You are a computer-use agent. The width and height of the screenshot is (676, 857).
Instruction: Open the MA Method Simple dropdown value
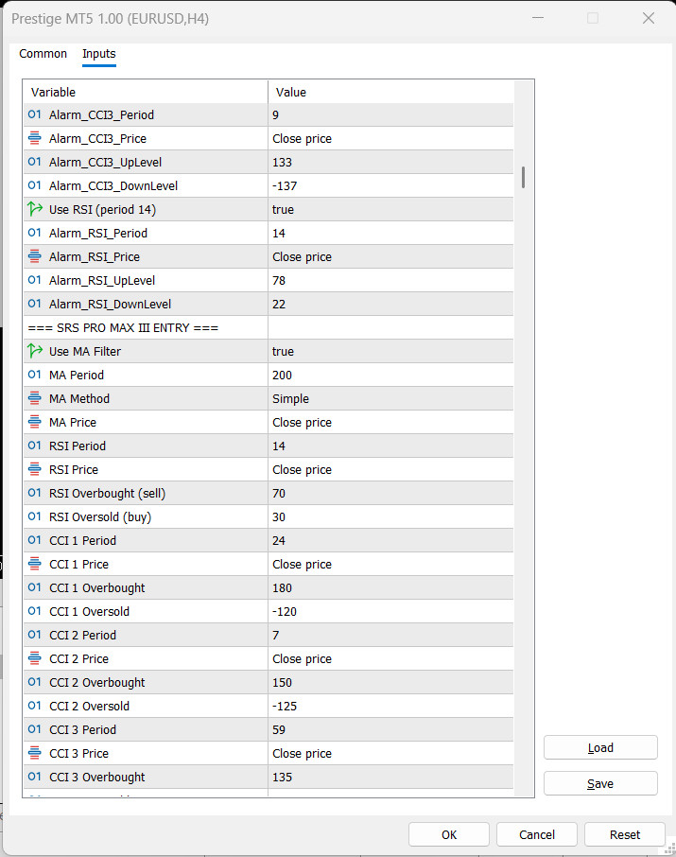[390, 398]
